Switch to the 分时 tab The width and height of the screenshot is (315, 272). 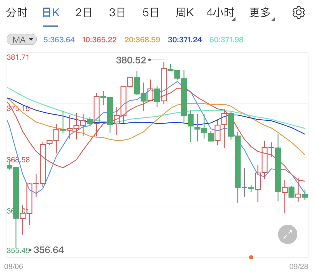pyautogui.click(x=17, y=12)
